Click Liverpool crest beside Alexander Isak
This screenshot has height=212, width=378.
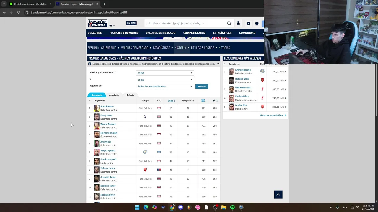pyautogui.click(x=262, y=89)
